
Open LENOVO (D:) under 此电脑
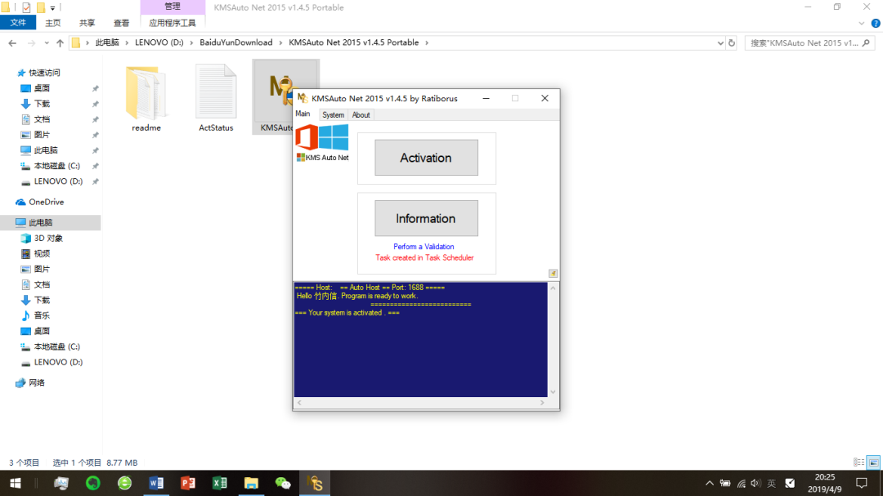[58, 362]
